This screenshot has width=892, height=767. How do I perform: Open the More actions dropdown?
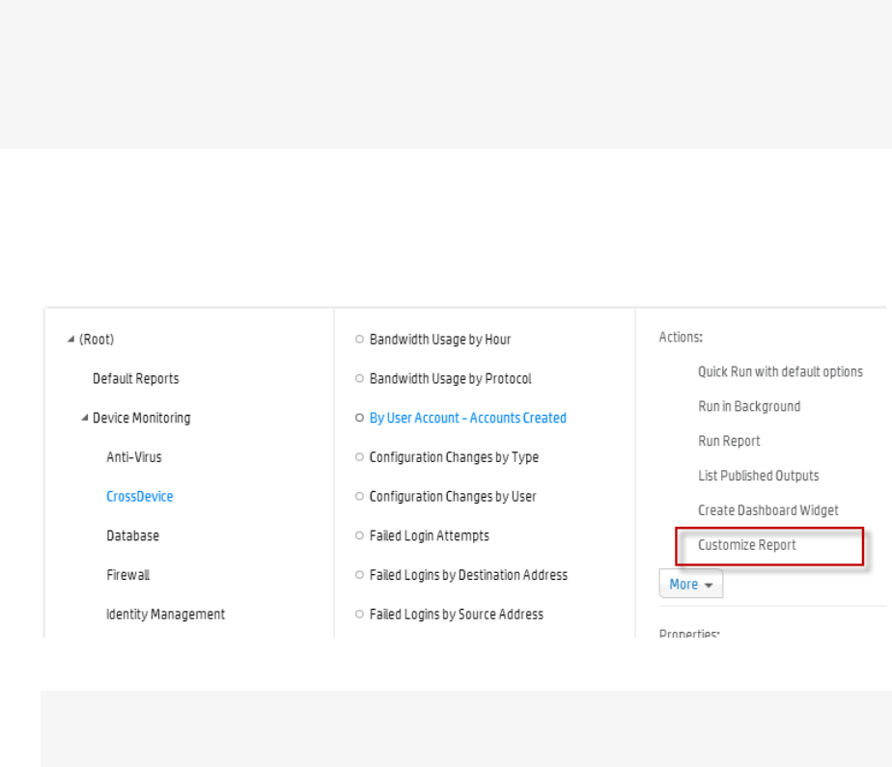point(690,585)
